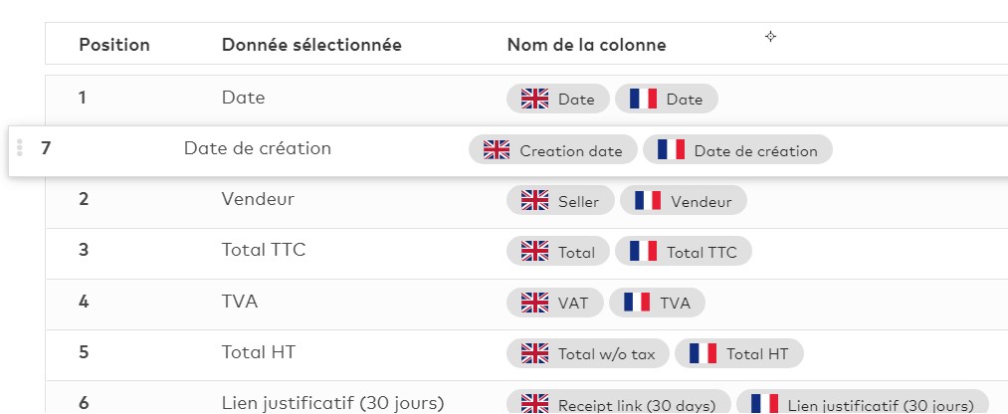Screen dimensions: 1008x414
Task: Click the French flag next to Date de création
Action: pyautogui.click(x=671, y=150)
